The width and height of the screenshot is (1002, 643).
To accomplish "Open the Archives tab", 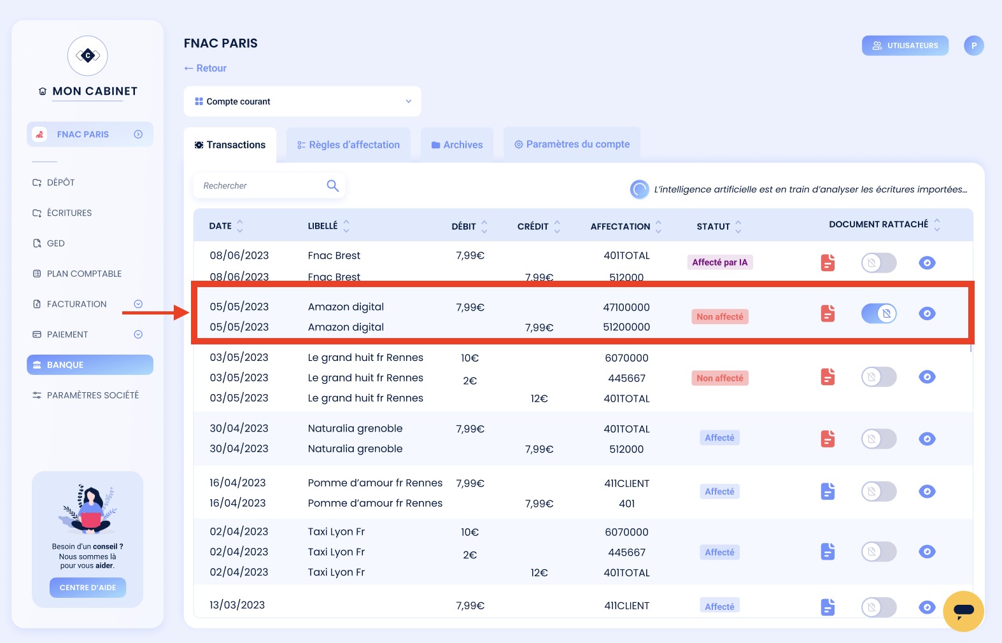I will 457,145.
